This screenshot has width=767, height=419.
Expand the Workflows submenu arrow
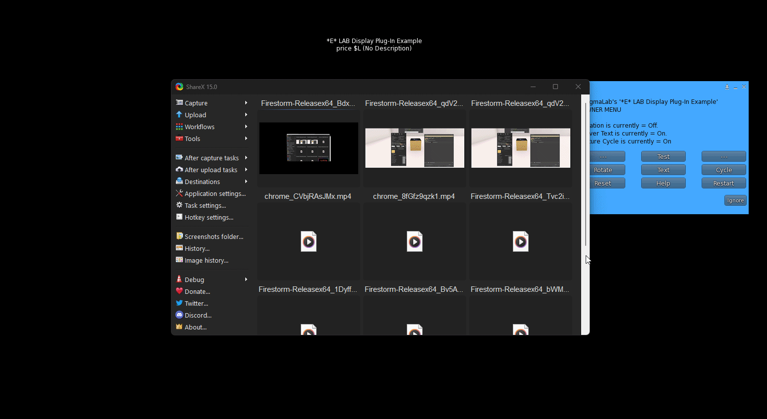(x=246, y=127)
